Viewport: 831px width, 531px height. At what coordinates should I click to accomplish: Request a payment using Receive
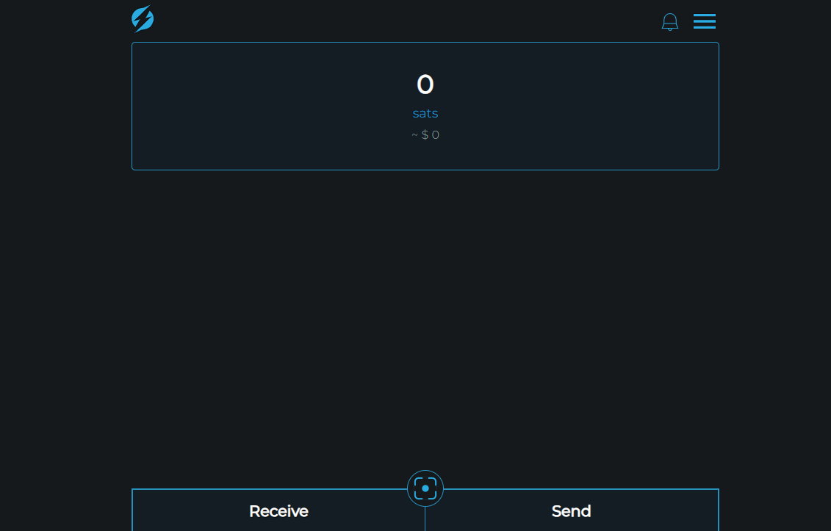(278, 511)
